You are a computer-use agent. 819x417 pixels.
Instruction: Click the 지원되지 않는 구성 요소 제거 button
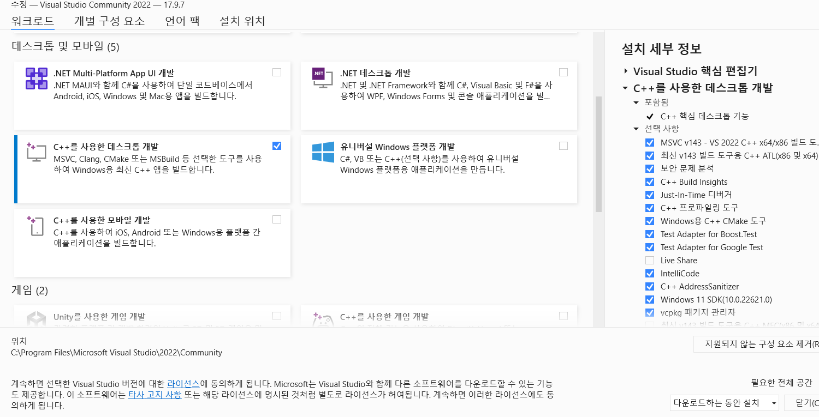pyautogui.click(x=756, y=344)
